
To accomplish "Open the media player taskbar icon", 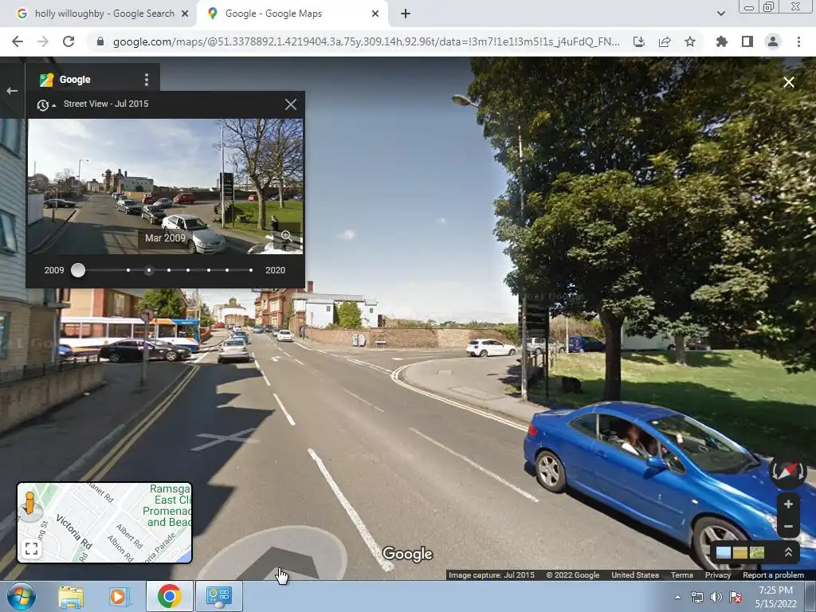I will 119,596.
